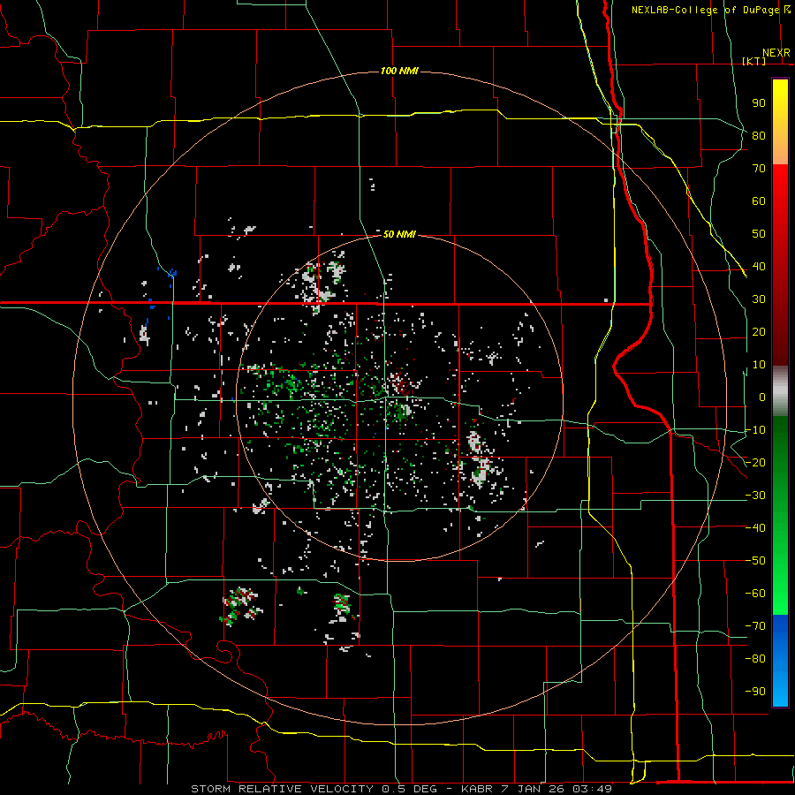This screenshot has height=795, width=795.
Task: Click the positive 80 knot scale value
Action: (759, 136)
